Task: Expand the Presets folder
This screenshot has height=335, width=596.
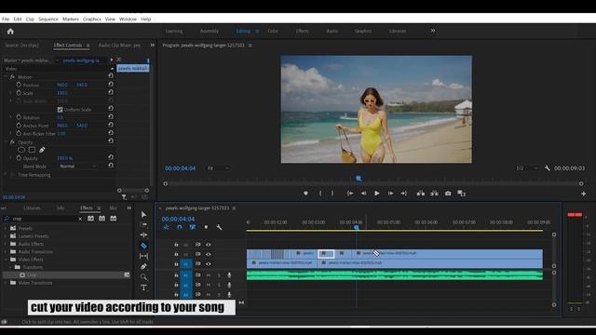Action: click(6, 228)
